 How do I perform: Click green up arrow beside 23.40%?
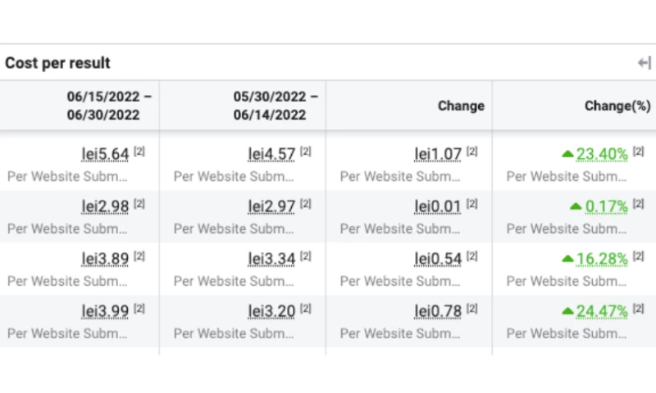coord(567,153)
